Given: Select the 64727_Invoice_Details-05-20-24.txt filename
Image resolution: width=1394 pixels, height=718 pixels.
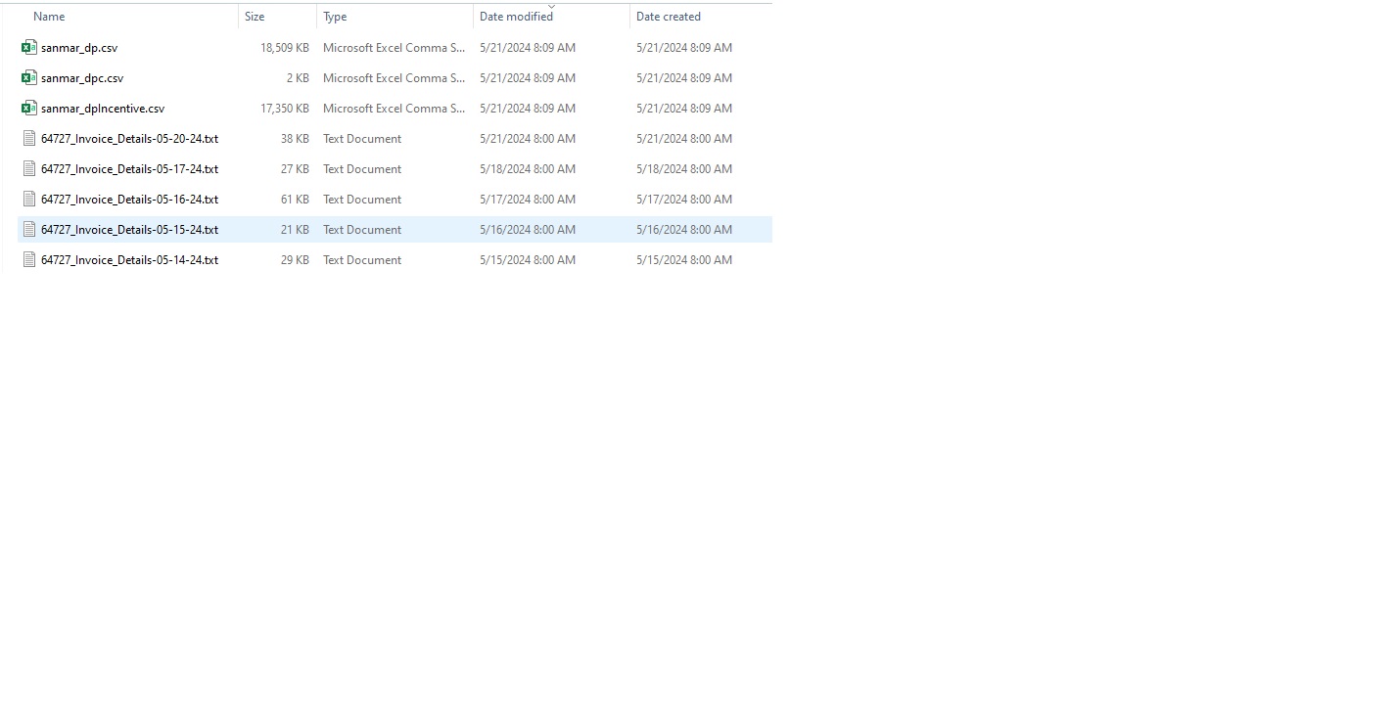Looking at the screenshot, I should (129, 139).
